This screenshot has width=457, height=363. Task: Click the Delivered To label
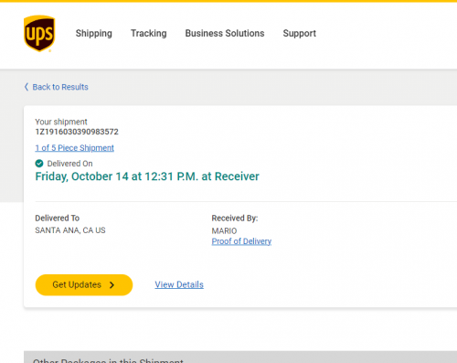[x=58, y=219]
